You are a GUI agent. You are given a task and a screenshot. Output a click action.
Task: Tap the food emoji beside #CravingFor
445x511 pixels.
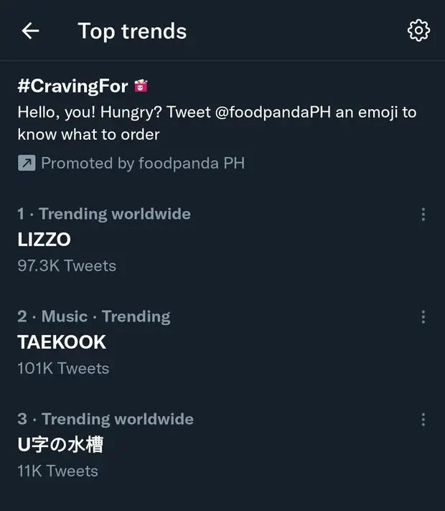pyautogui.click(x=141, y=87)
